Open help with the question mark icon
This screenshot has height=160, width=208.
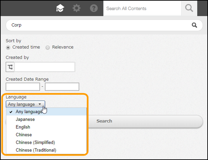(x=94, y=8)
